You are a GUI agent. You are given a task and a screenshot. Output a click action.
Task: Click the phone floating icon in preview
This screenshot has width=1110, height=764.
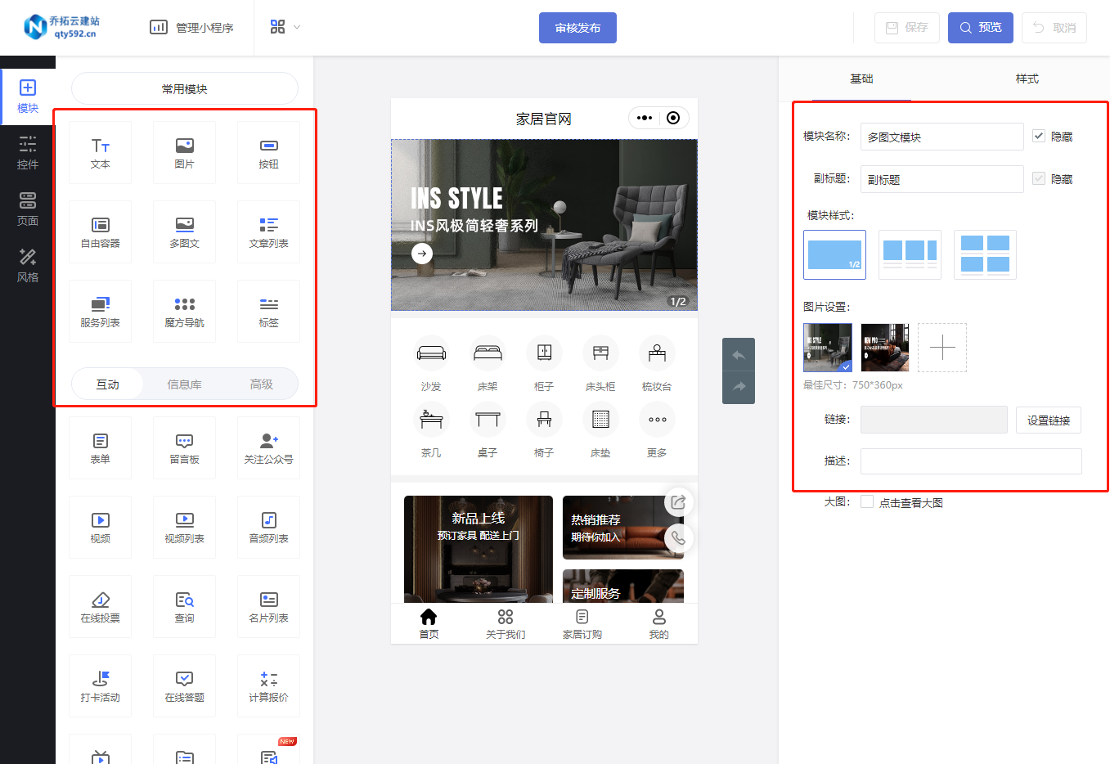(678, 537)
